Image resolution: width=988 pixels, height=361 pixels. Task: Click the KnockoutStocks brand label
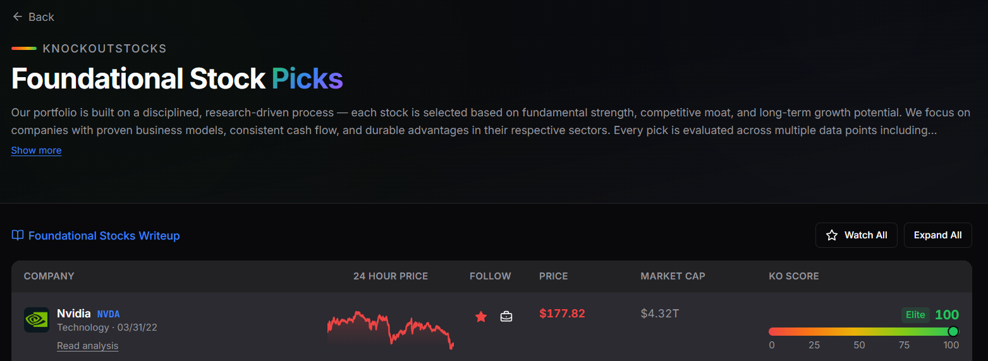tap(104, 49)
